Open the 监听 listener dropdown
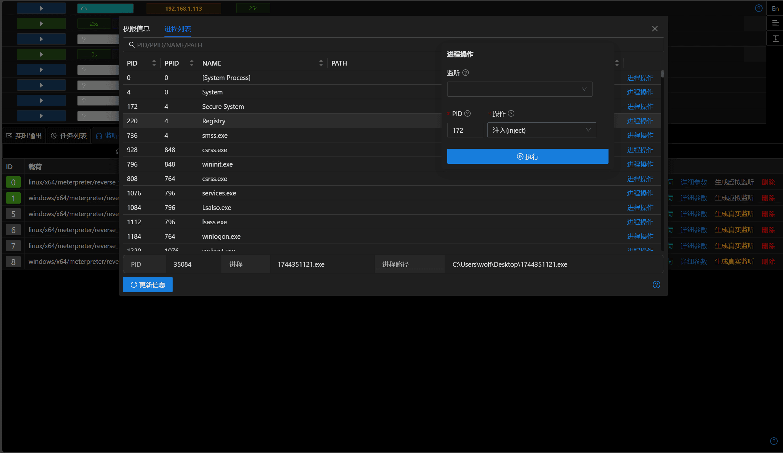 pos(520,89)
